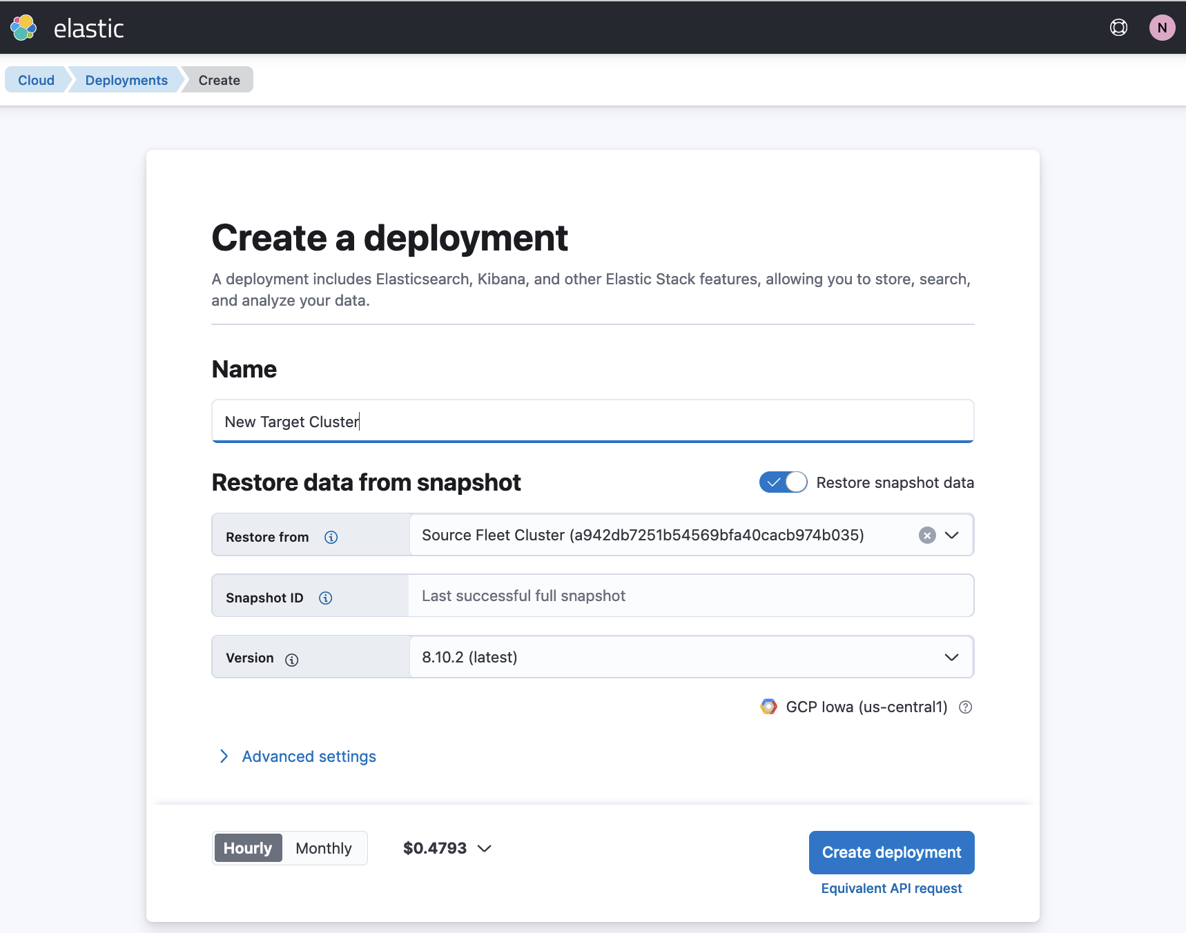This screenshot has height=933, width=1186.
Task: Click the info icon beside Snapshot ID
Action: click(x=325, y=598)
